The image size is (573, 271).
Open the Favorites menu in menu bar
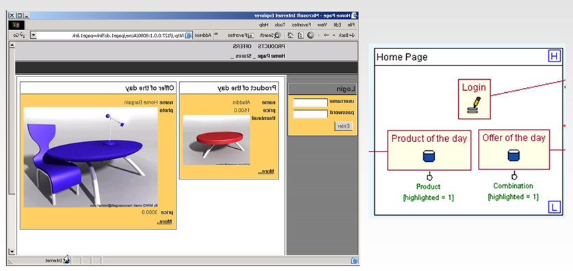point(301,25)
